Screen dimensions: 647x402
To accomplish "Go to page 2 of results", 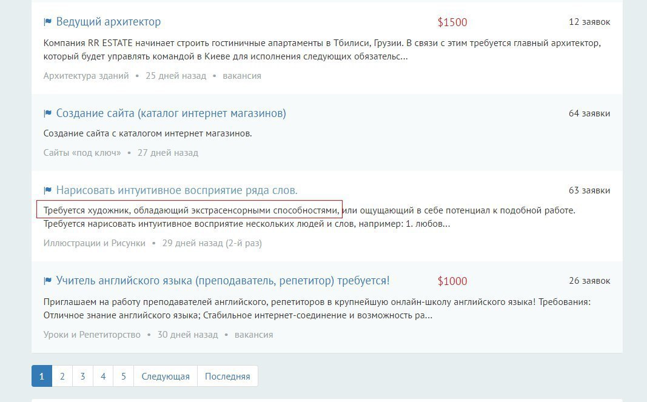I will [62, 376].
